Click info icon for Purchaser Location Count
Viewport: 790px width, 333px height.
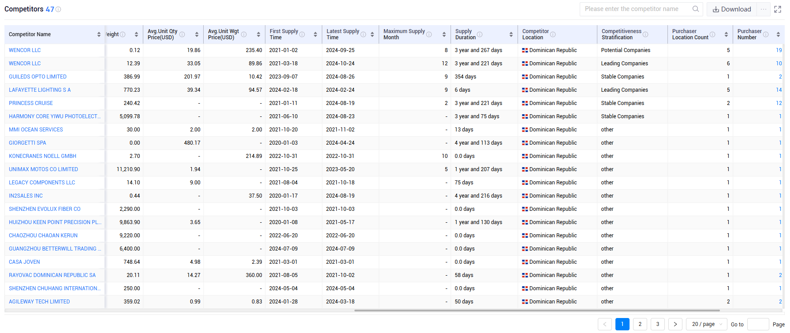pyautogui.click(x=712, y=34)
